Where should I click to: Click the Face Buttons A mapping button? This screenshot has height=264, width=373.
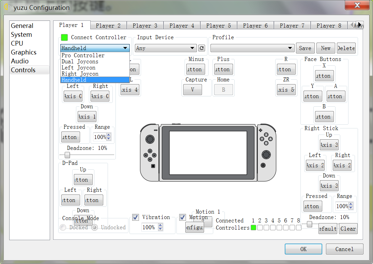point(336,96)
